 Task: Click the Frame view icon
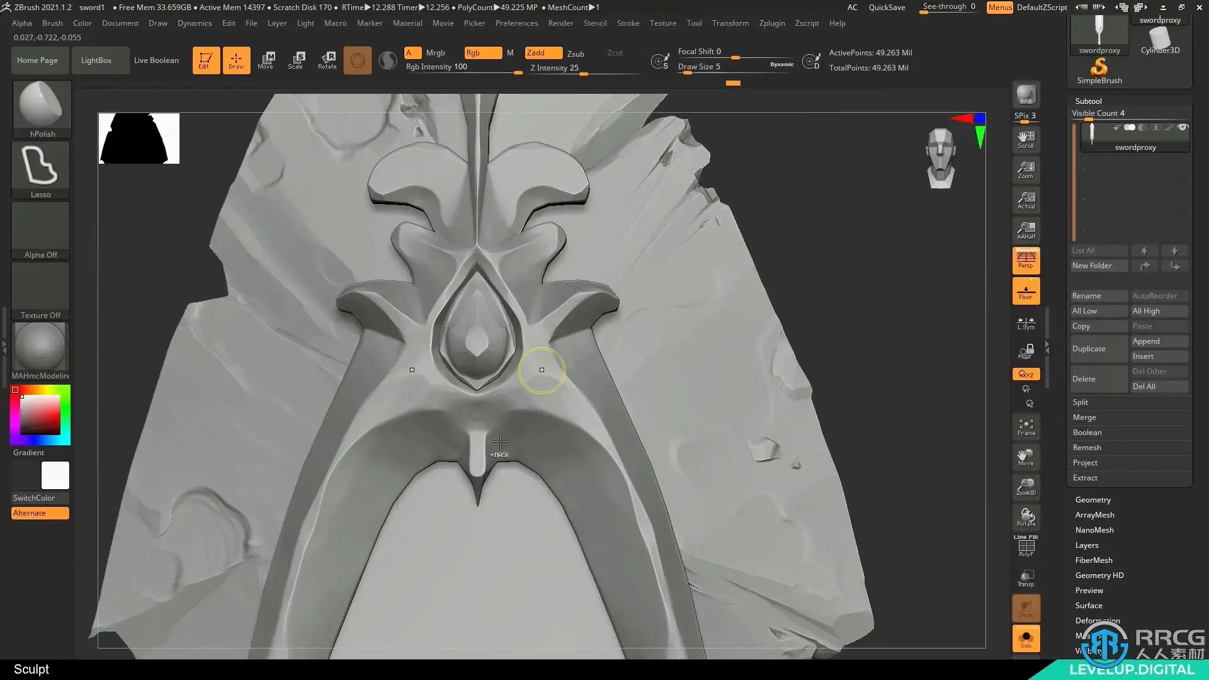pos(1026,427)
